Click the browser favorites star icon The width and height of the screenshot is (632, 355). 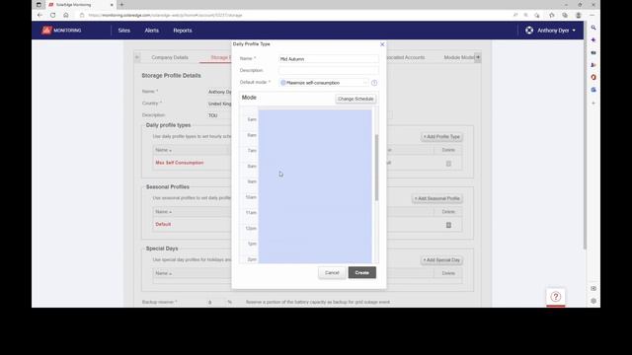click(551, 16)
